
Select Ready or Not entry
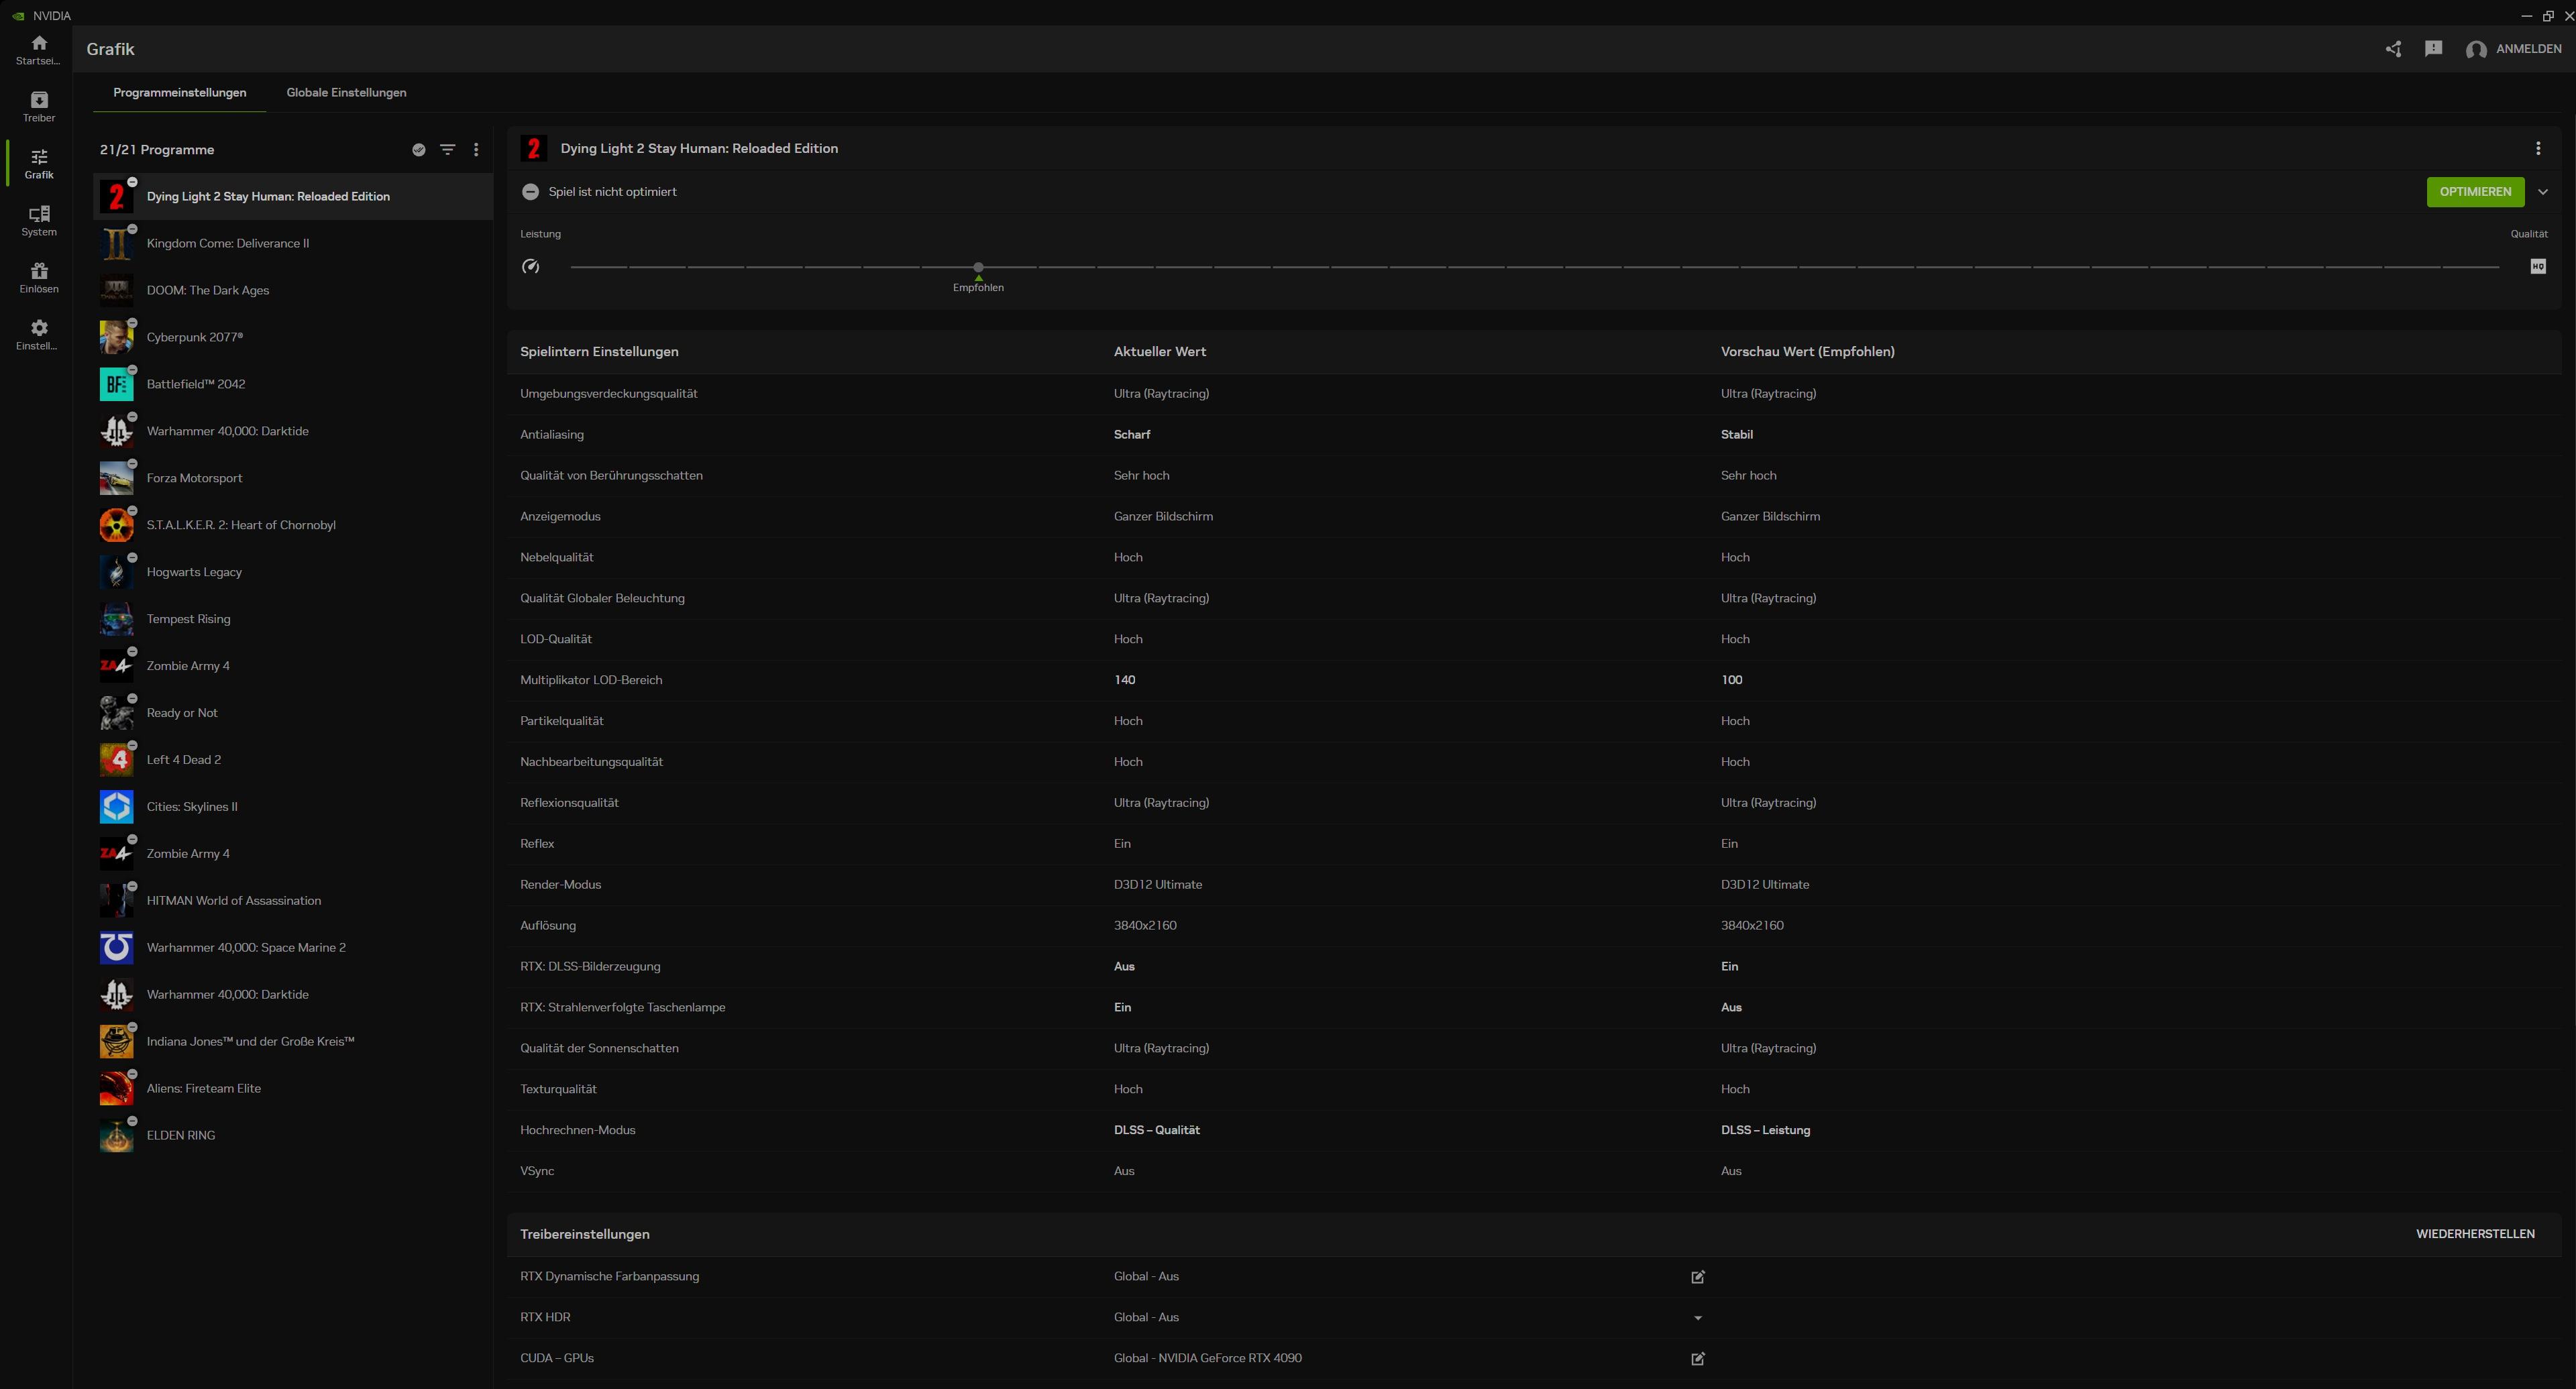tap(293, 713)
